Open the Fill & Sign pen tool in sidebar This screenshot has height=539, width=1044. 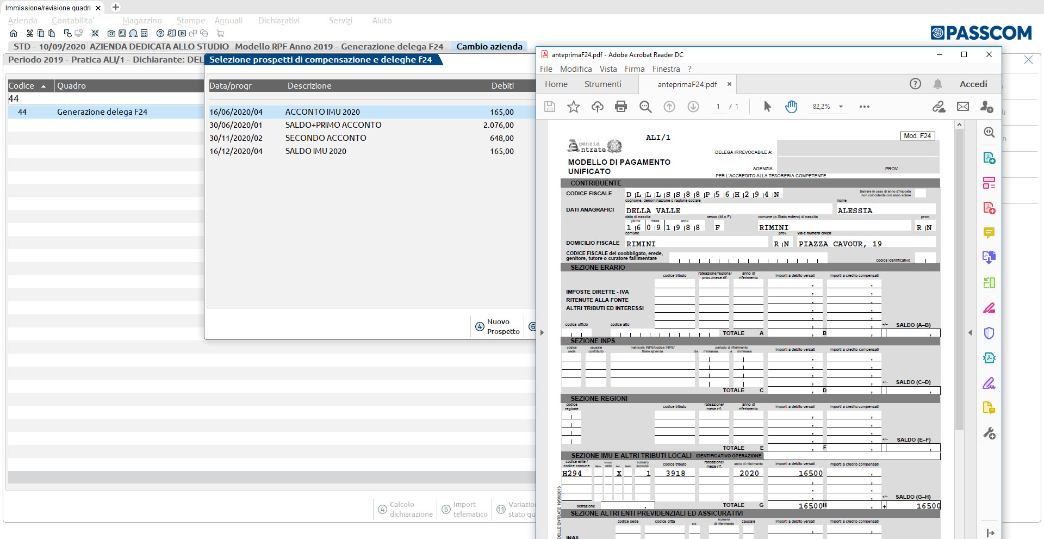tap(989, 383)
